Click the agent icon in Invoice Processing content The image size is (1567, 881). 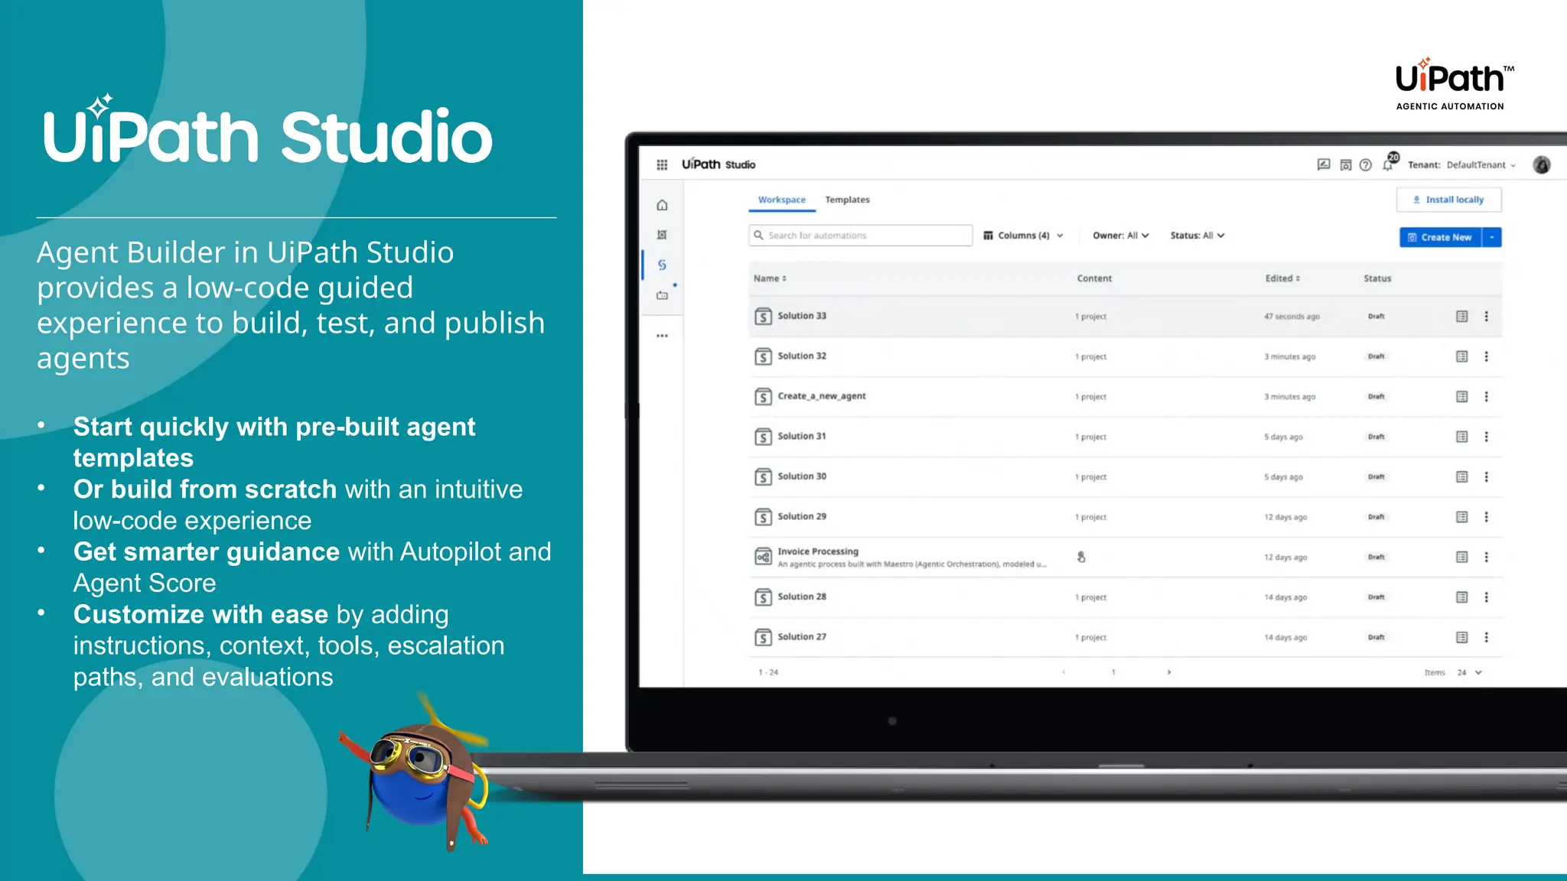point(1081,558)
